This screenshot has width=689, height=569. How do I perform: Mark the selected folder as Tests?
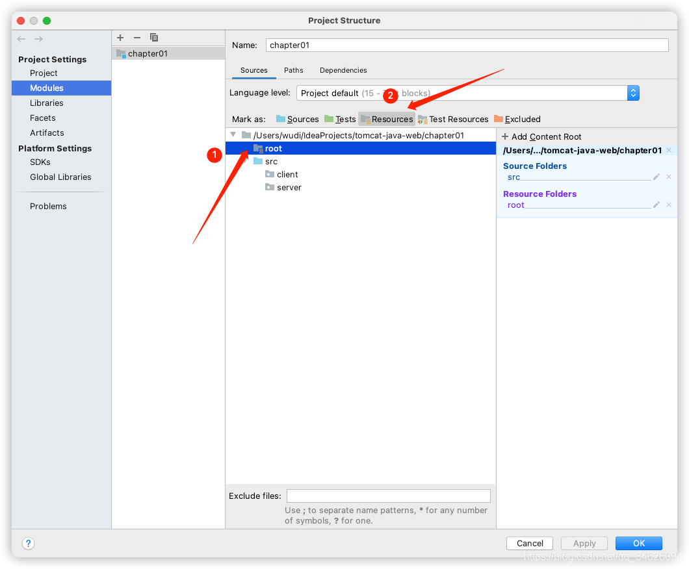tap(344, 119)
